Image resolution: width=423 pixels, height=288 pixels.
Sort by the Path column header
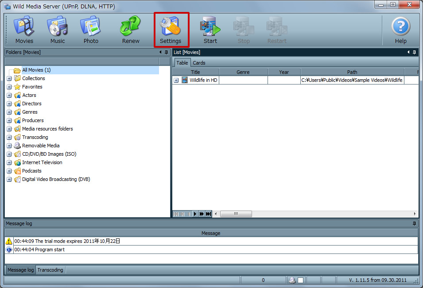click(352, 72)
